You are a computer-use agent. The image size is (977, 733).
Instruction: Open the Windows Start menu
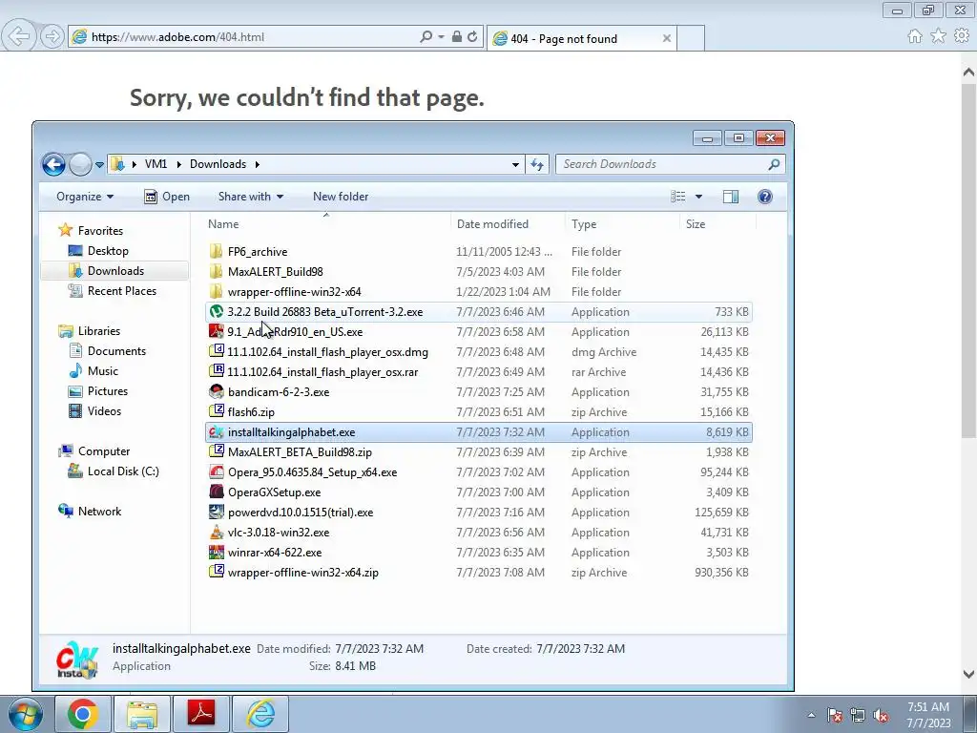(x=26, y=714)
